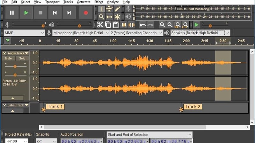Screen dimensions: 255x143
Task: Click the red Record button
Action: (85, 13)
